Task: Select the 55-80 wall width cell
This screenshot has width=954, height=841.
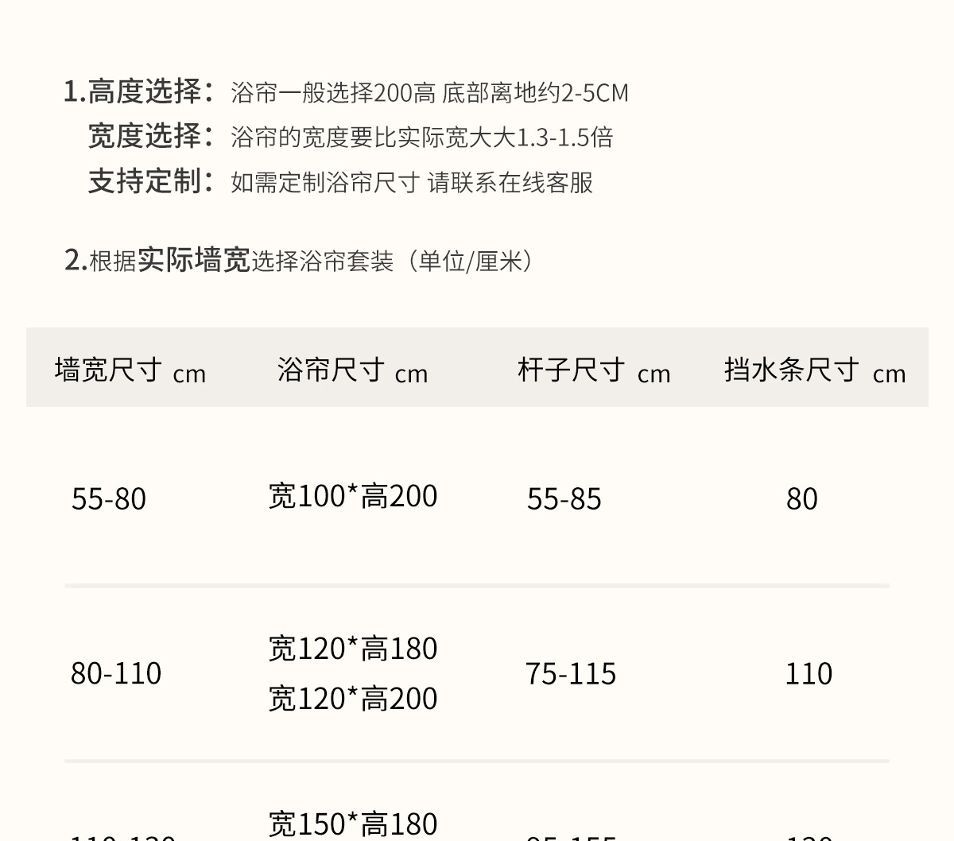Action: pyautogui.click(x=109, y=499)
